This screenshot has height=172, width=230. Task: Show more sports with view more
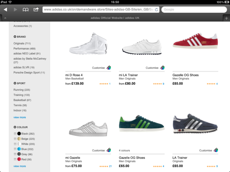tap(20, 118)
